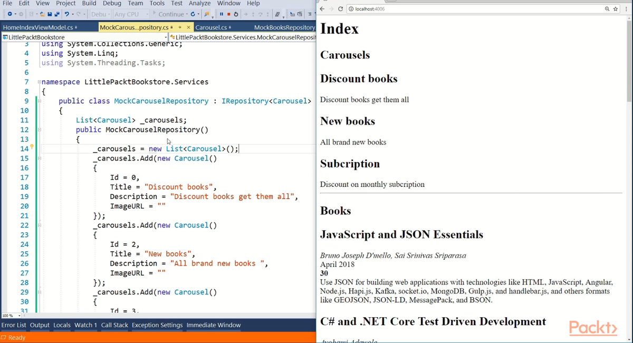Click the browser address bar localhost:4006
This screenshot has width=633, height=343.
[x=475, y=9]
